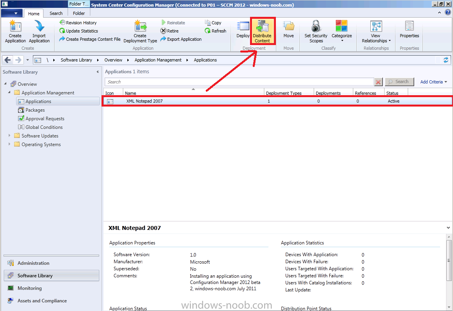Viewport: 453px width, 311px height.
Task: Sort by the Deployments column header
Action: [x=333, y=93]
